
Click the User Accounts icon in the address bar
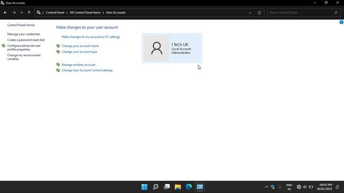[x=39, y=12]
